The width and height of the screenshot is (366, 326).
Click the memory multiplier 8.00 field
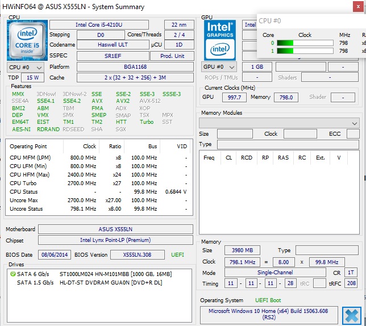(284, 262)
